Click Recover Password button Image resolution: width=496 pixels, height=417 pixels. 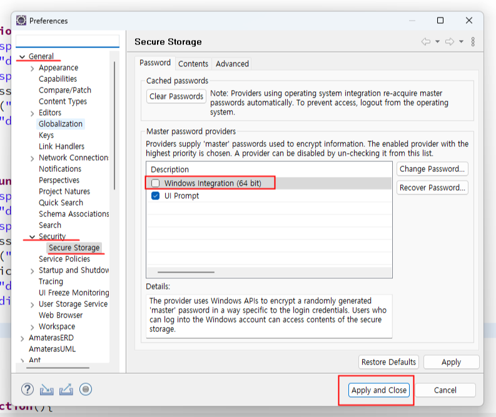pyautogui.click(x=432, y=188)
